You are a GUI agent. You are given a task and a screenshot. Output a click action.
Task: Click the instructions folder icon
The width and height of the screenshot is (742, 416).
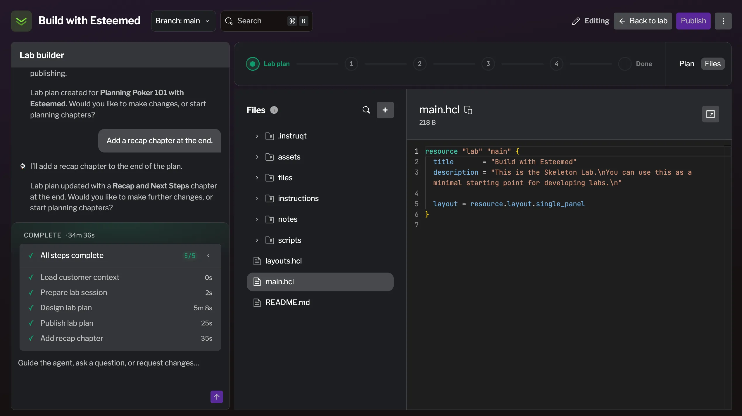[270, 198]
